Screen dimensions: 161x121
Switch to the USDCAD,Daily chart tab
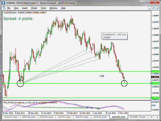[x=100, y=117]
